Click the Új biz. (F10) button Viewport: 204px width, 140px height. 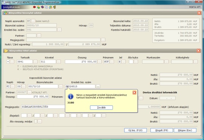pyautogui.click(x=136, y=130)
